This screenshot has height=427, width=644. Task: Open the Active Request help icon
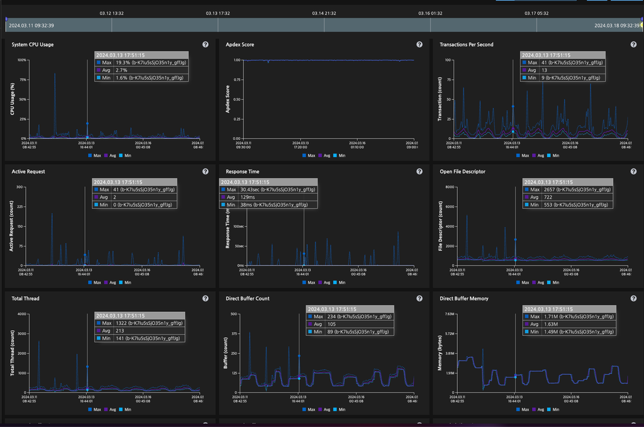point(205,172)
